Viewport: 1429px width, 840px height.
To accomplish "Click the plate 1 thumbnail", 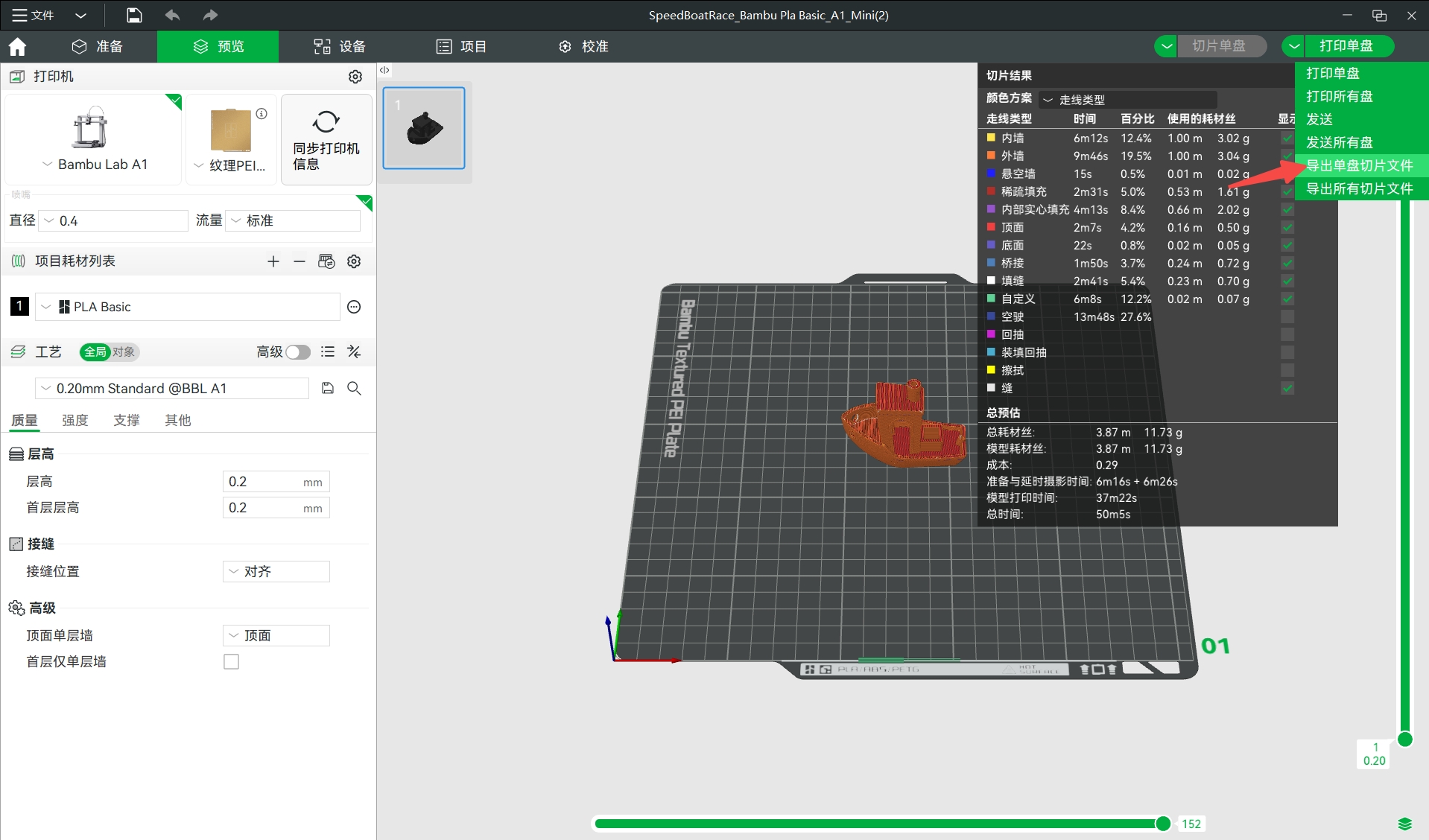I will point(424,127).
